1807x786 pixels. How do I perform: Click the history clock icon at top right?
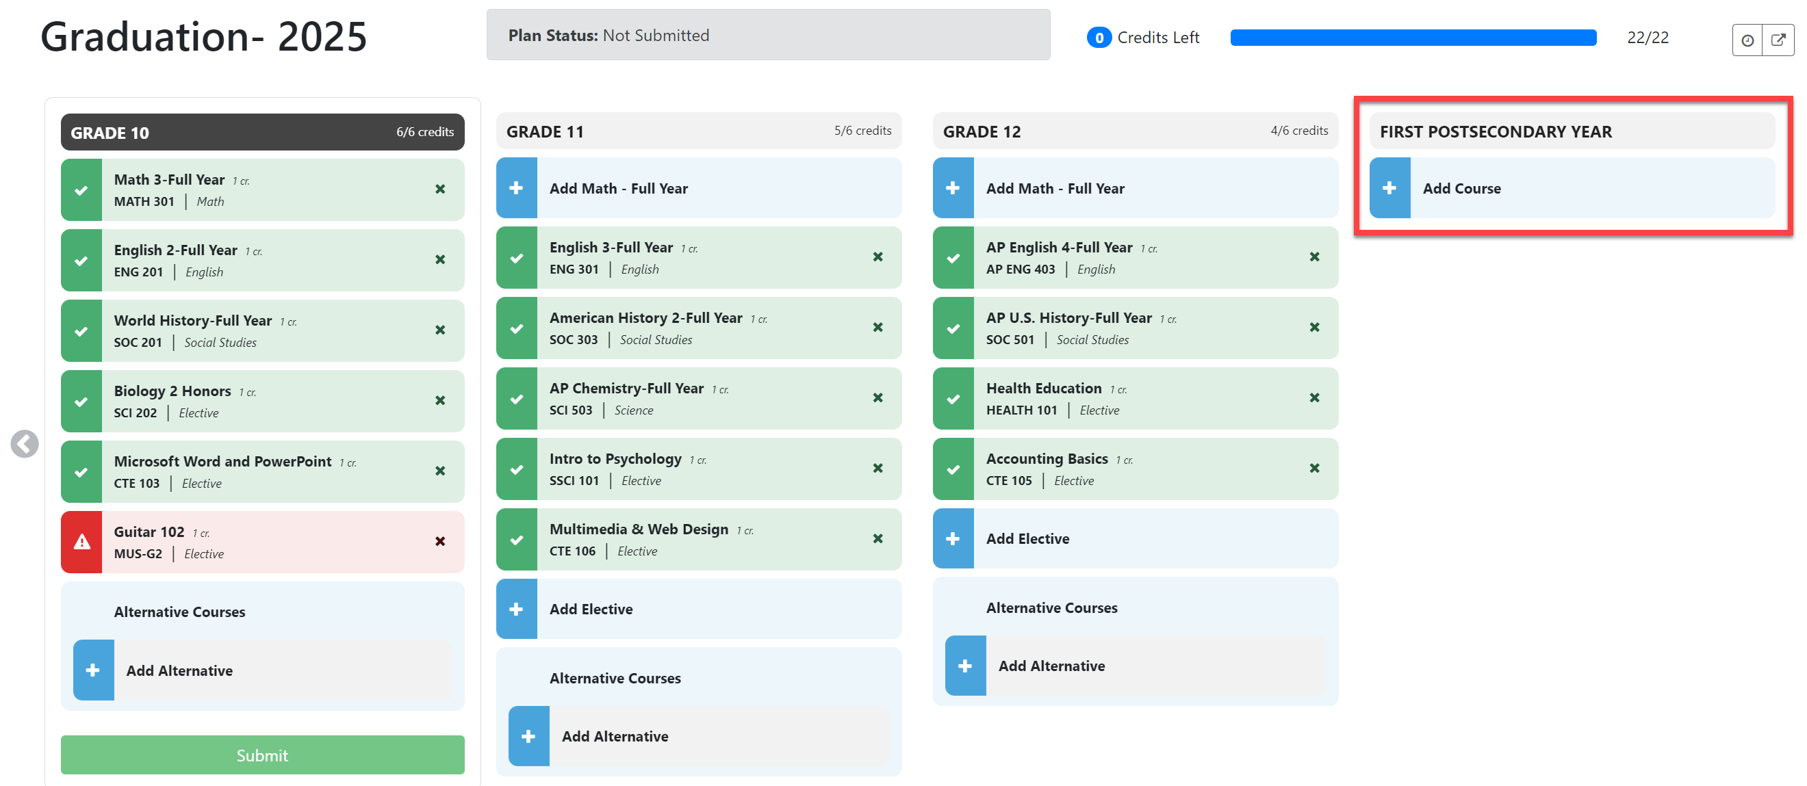1747,40
